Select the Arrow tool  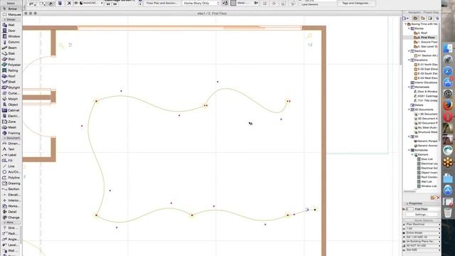[11, 9]
